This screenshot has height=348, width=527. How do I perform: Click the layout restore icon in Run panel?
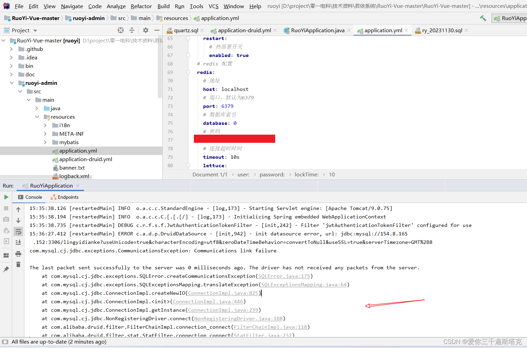6,255
